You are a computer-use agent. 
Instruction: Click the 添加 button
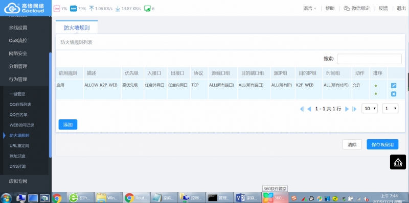[68, 124]
